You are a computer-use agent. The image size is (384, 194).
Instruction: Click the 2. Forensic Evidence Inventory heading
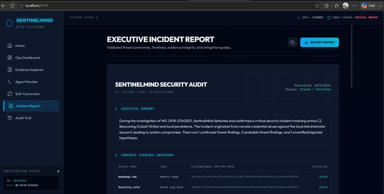point(144,155)
